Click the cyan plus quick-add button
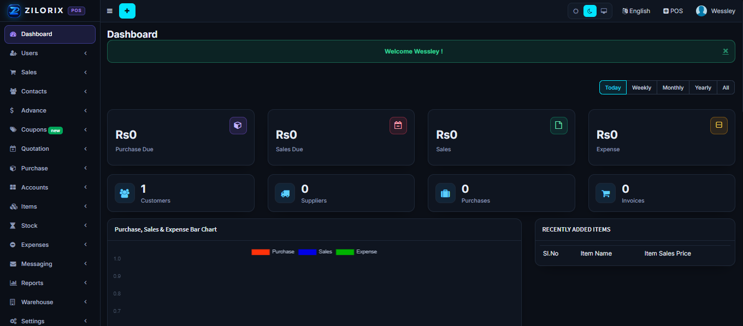This screenshot has height=326, width=743. (x=127, y=11)
